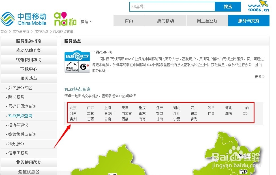Click the 吉林 label on the map

[x=243, y=172]
